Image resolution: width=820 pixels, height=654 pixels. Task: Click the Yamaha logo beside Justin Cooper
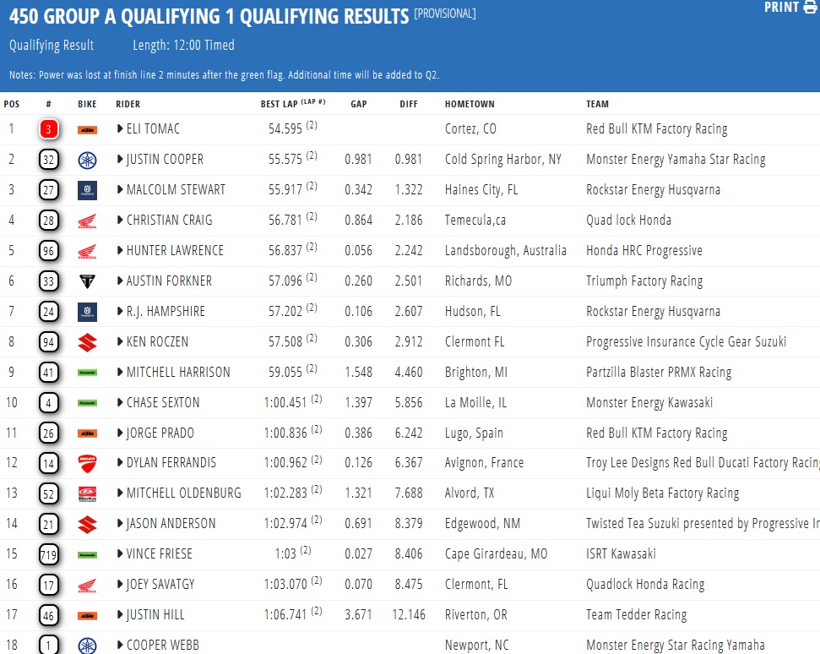87,160
